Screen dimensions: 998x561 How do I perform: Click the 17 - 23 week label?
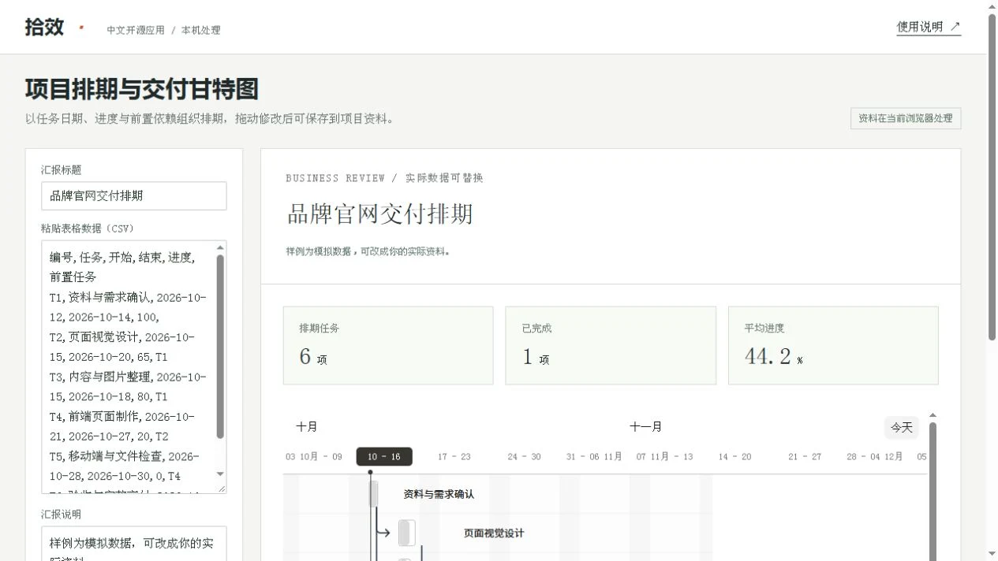coord(454,457)
